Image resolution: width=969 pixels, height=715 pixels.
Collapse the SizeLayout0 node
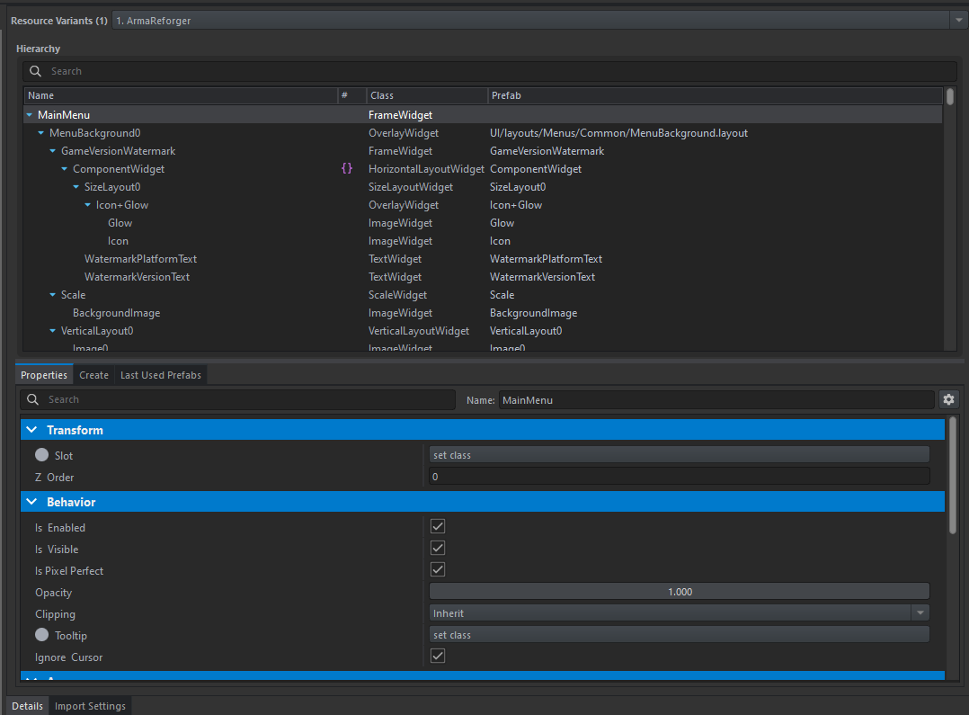[x=76, y=187]
